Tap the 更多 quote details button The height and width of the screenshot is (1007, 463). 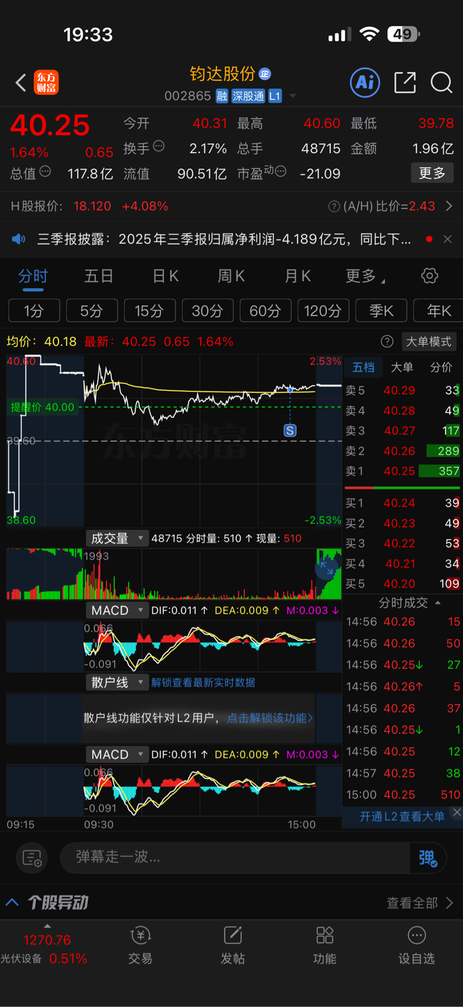(432, 173)
